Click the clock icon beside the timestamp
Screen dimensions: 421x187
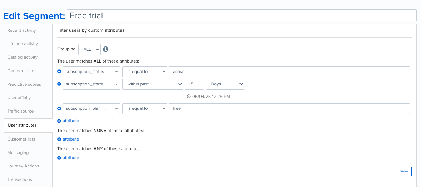pos(189,96)
